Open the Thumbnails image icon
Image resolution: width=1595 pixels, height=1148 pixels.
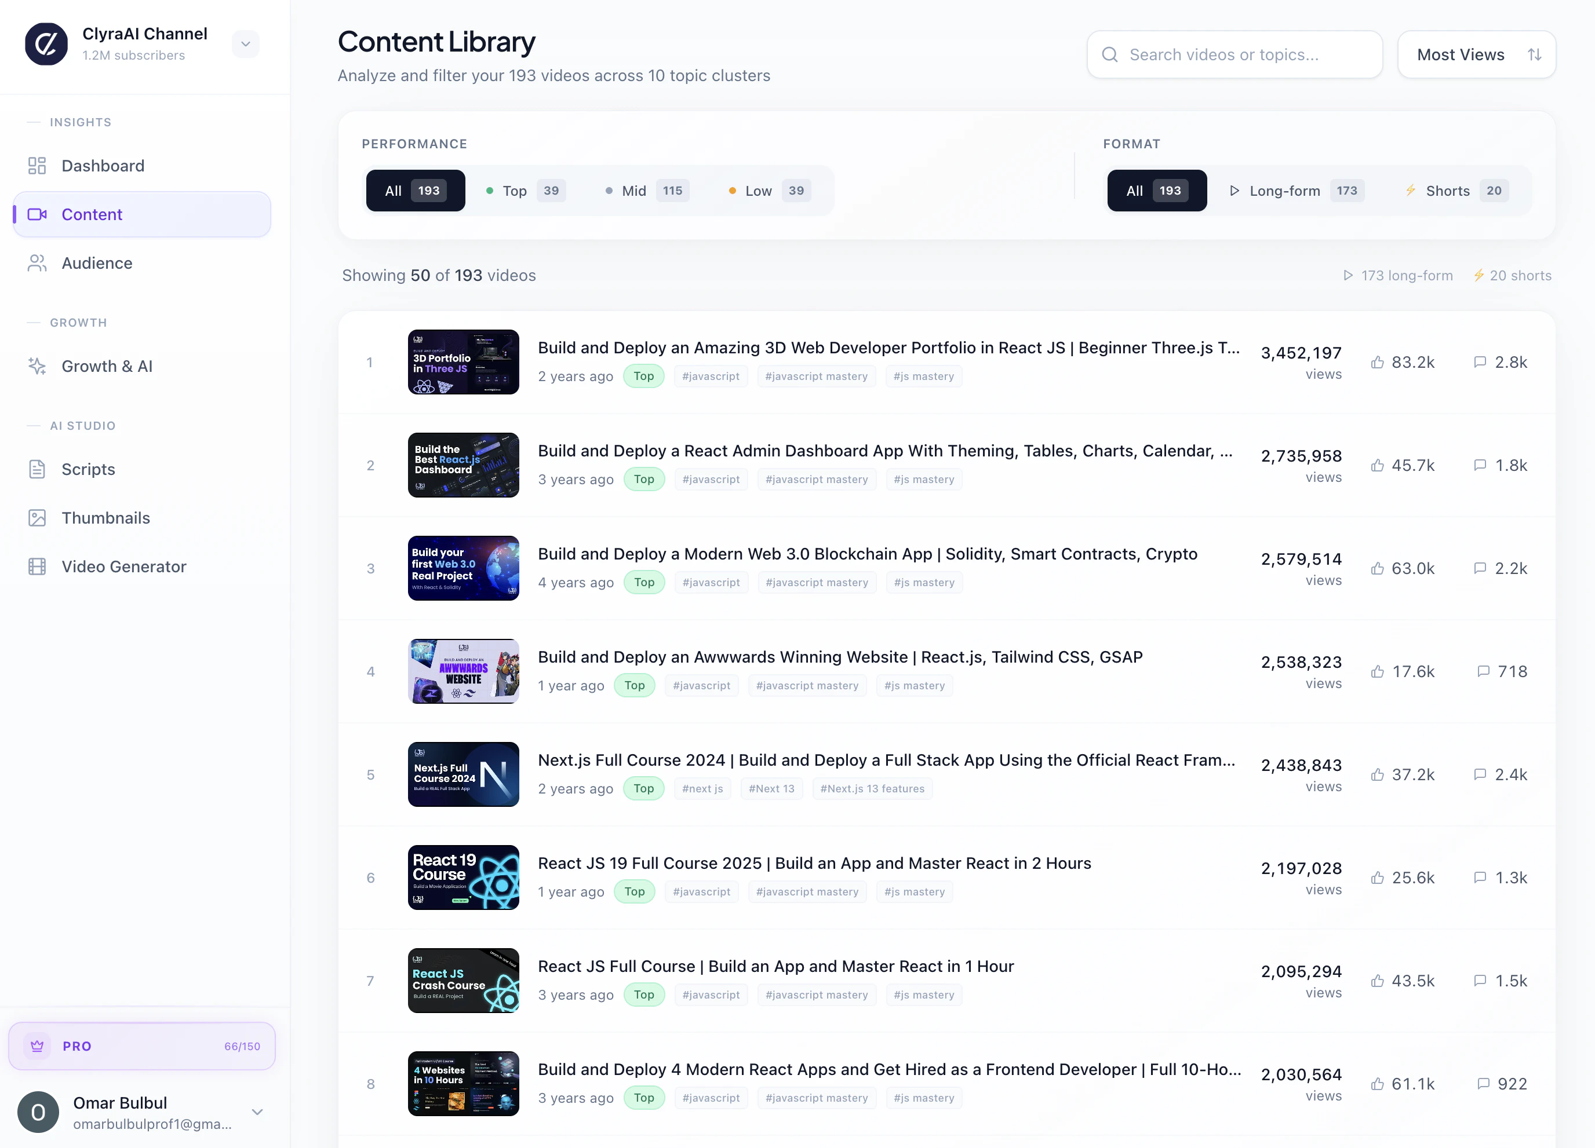click(x=37, y=518)
